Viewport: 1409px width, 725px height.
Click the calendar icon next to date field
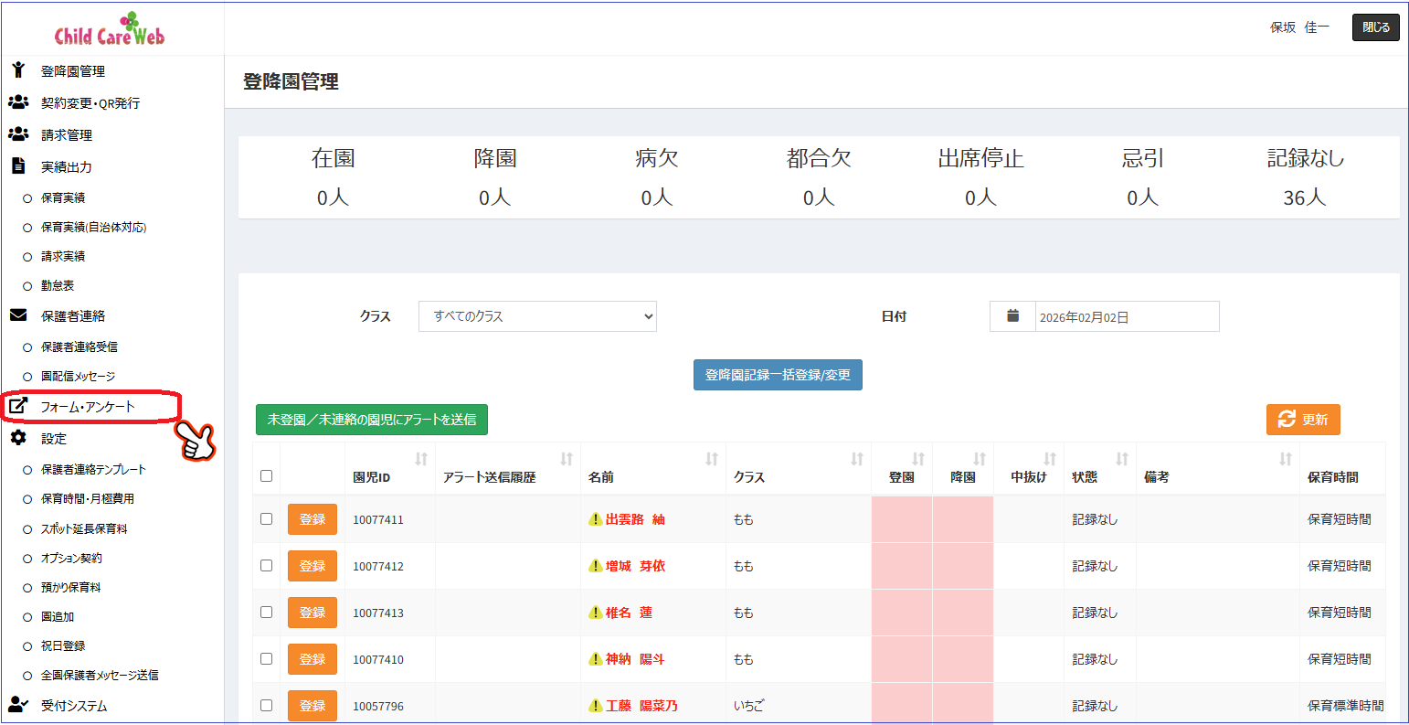coord(1012,316)
